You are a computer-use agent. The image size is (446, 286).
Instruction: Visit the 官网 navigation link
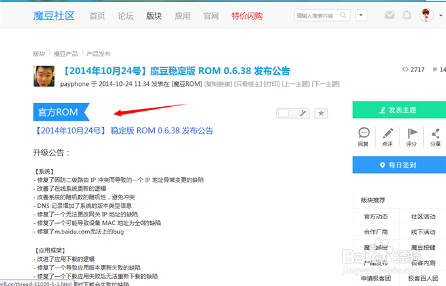click(211, 16)
